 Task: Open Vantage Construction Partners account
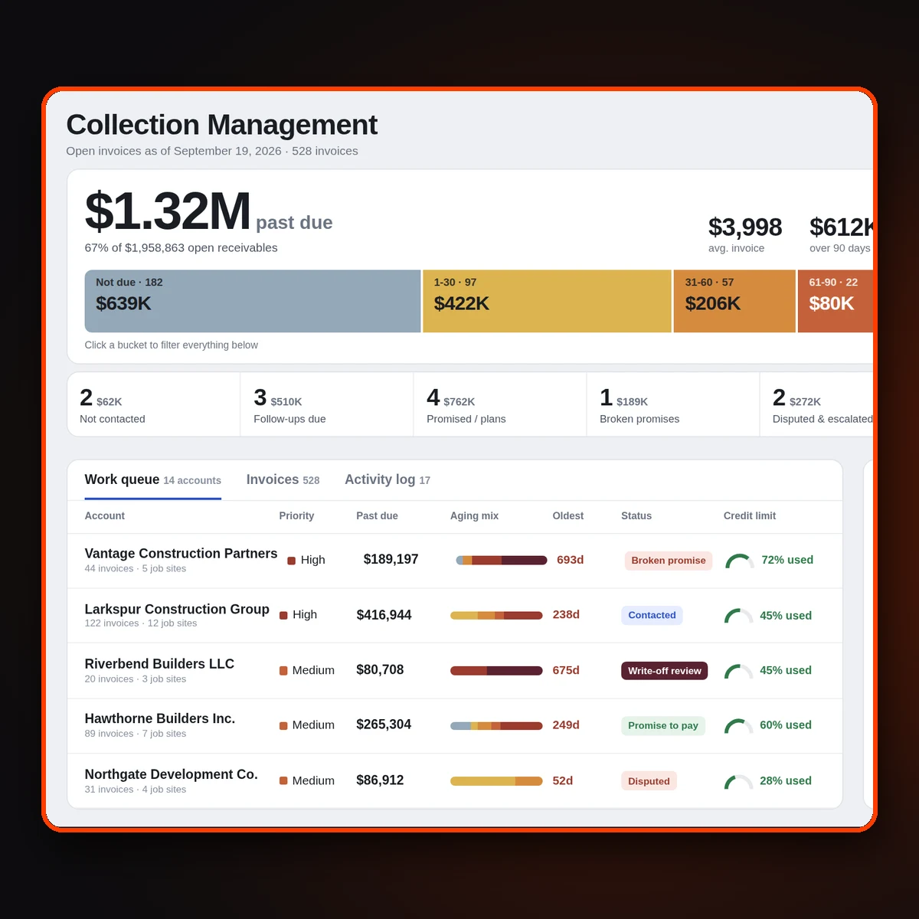pyautogui.click(x=181, y=554)
